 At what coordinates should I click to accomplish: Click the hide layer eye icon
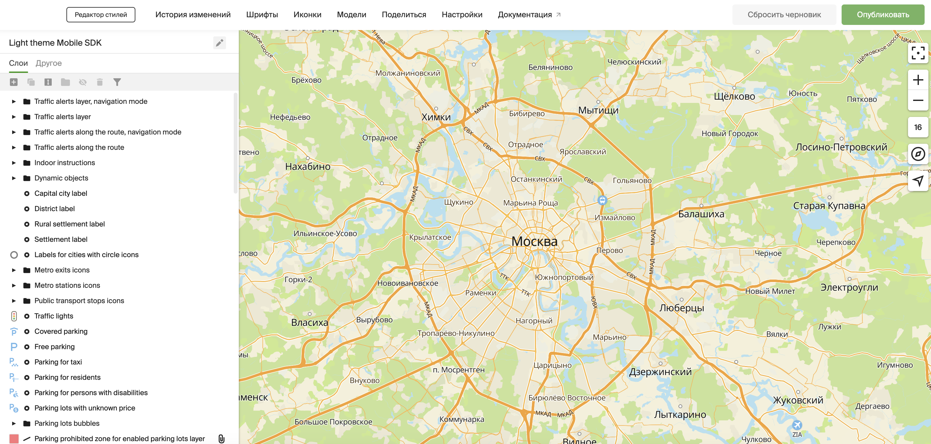tap(83, 82)
